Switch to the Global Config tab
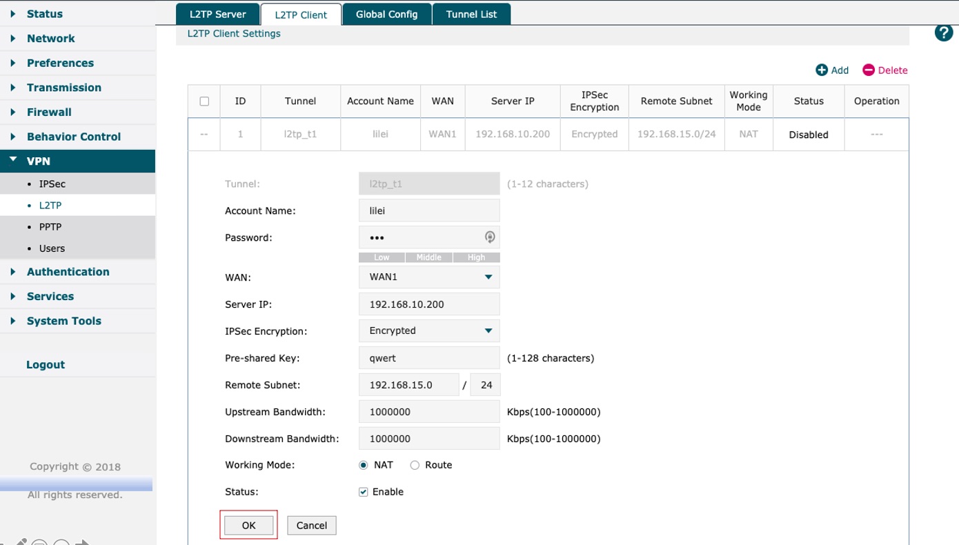Image resolution: width=959 pixels, height=545 pixels. point(387,14)
